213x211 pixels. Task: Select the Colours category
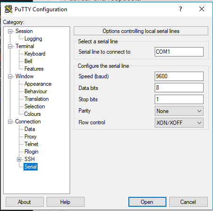coord(32,114)
